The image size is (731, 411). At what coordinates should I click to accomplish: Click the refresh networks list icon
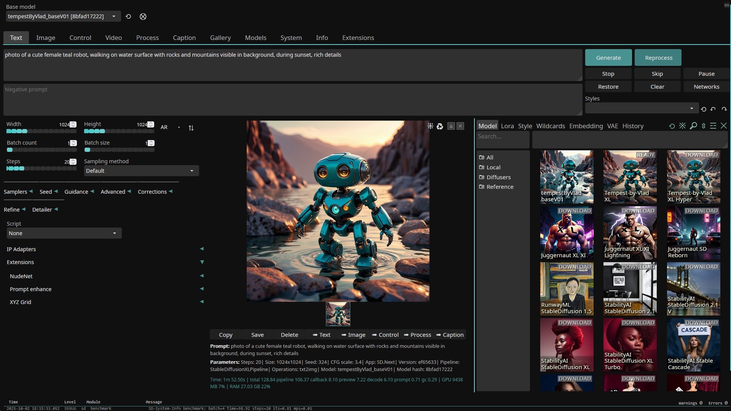(x=672, y=126)
